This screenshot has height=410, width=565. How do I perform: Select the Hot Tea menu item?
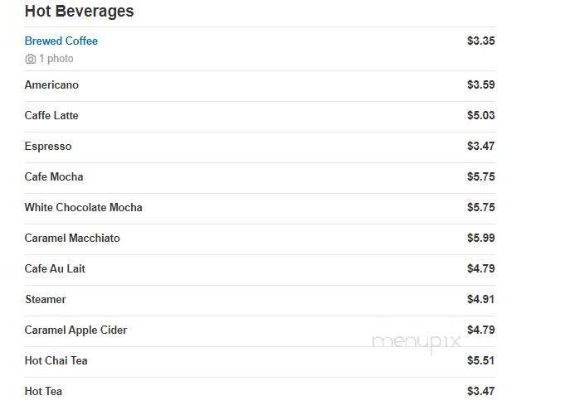43,392
